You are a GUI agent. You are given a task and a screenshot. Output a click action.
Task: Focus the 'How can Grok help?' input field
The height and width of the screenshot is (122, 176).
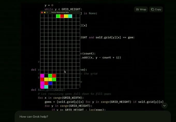tap(93, 117)
